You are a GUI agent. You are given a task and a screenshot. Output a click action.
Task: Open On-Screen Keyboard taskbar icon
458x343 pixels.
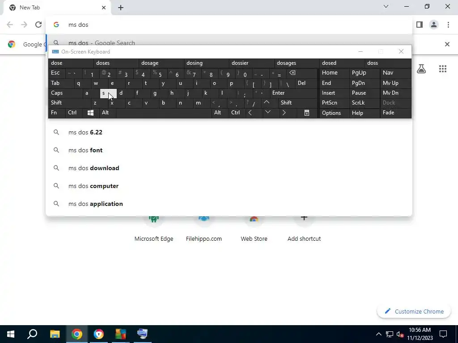(x=143, y=334)
